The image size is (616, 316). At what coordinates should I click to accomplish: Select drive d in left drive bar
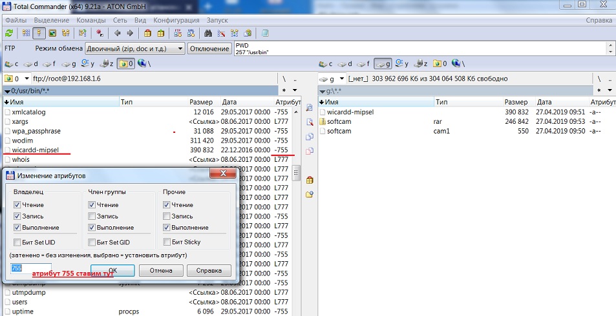pyautogui.click(x=32, y=64)
